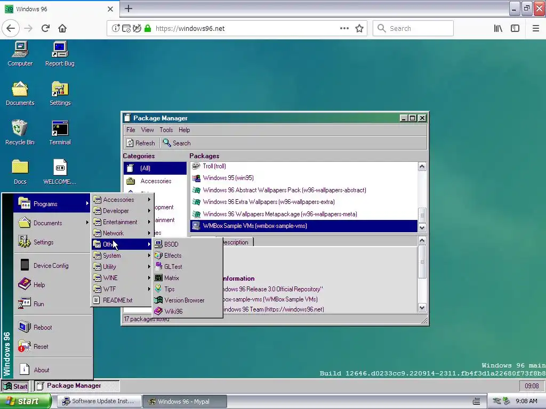Select Windows 96 Abstract Wallpapers Pack package
Screen dimensions: 546x409
(303, 190)
